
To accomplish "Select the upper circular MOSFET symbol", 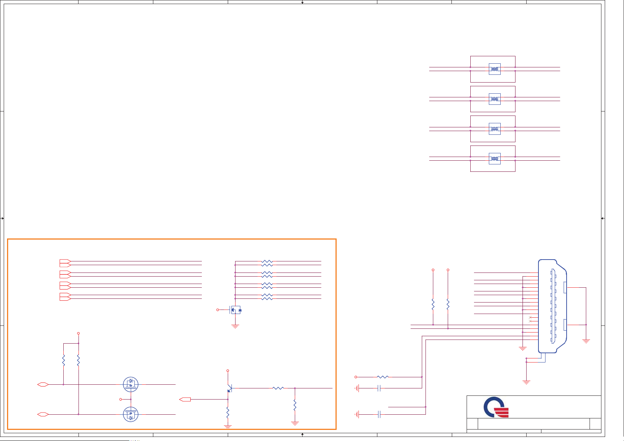I will coord(130,385).
